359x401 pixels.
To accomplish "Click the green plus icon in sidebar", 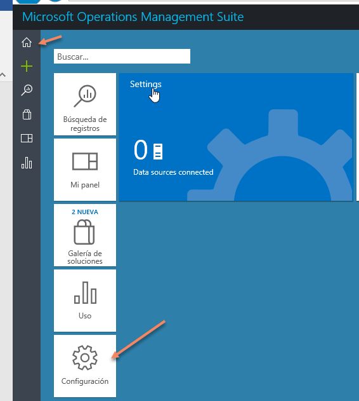I will click(27, 66).
